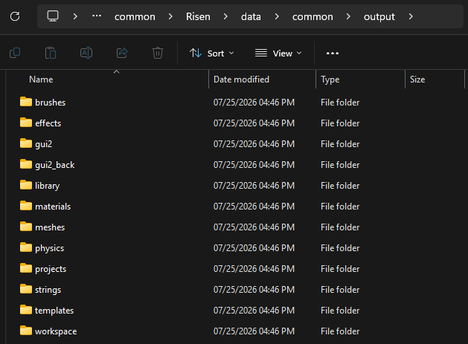Sort by Type column header
Viewport: 468px width, 344px height.
coord(330,79)
